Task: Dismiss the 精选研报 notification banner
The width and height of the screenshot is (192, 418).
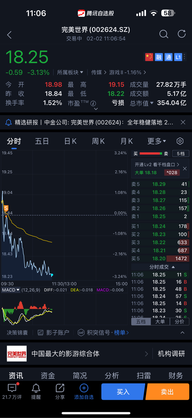Action: tap(183, 122)
